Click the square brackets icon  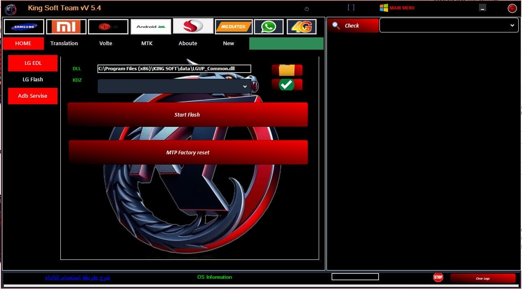point(351,7)
